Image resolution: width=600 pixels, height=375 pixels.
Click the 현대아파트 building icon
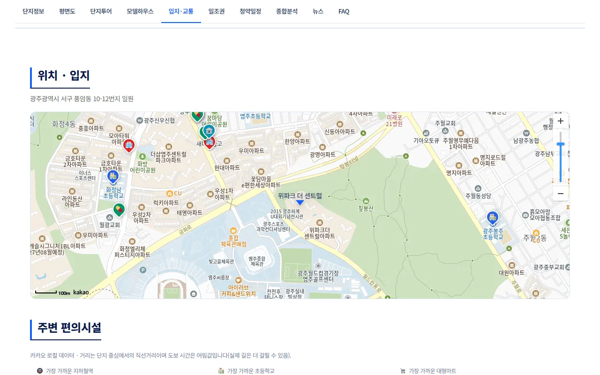click(227, 160)
